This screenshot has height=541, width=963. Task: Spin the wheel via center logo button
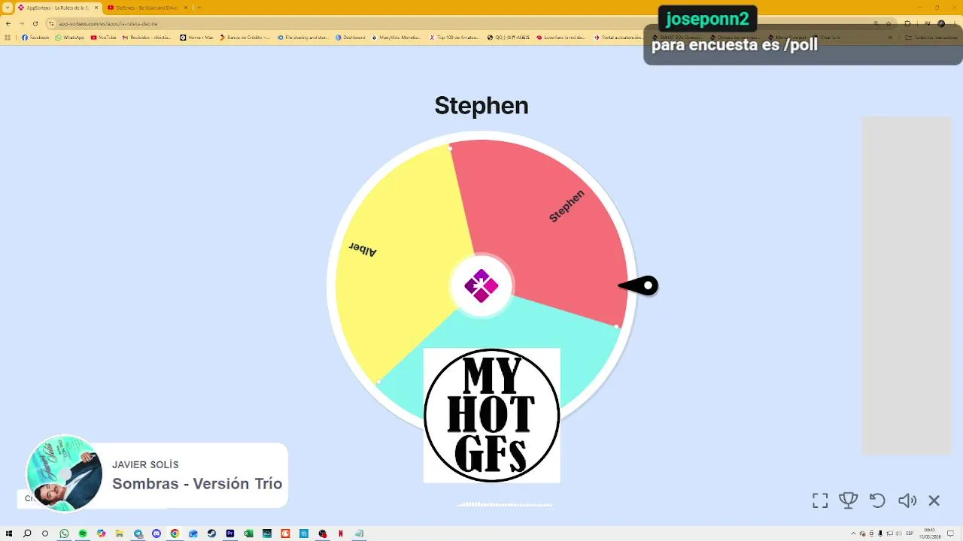click(481, 286)
